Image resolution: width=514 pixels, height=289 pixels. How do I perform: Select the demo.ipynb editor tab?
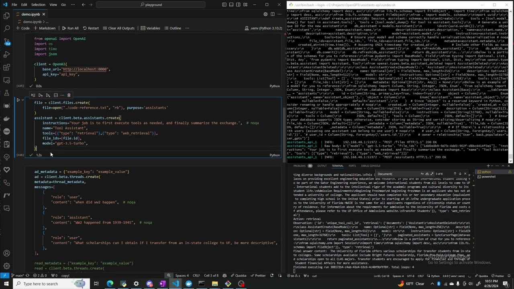(x=31, y=14)
